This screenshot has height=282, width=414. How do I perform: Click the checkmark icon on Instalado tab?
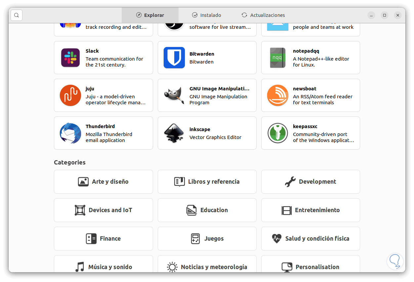(195, 15)
